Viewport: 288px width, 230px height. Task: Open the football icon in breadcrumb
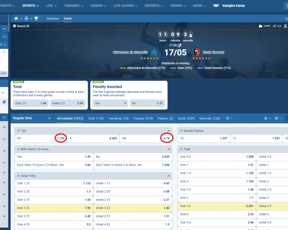coord(26,18)
